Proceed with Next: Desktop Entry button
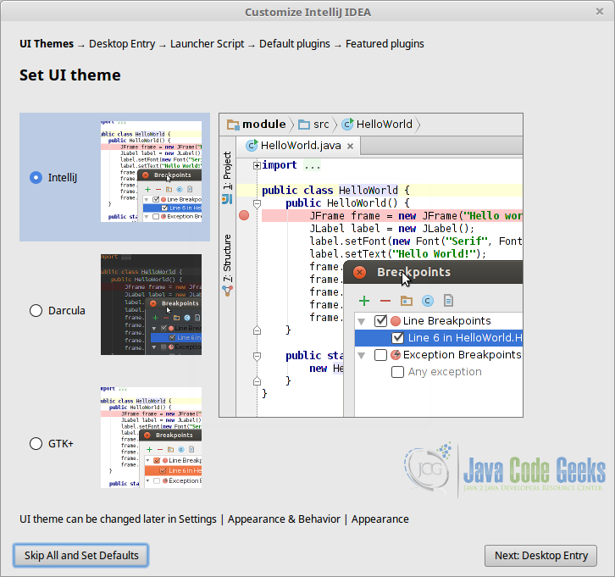Screen dimensions: 615x577 click(x=540, y=556)
